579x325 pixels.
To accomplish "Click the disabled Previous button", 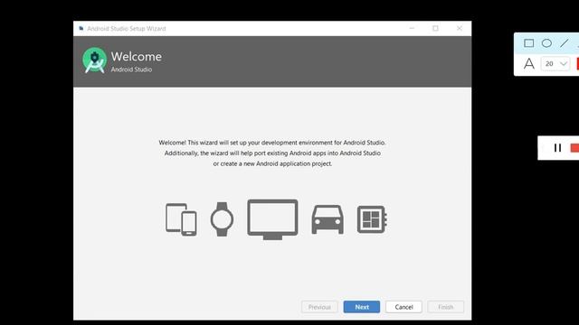I will pos(319,307).
